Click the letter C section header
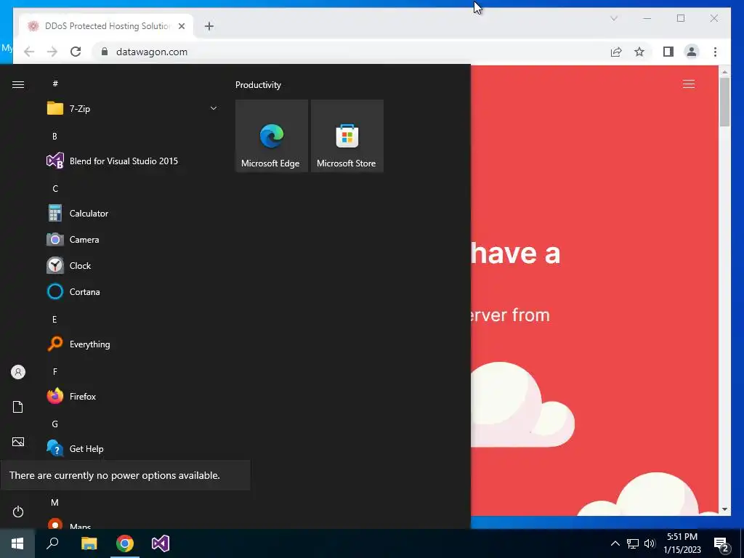 coord(55,188)
